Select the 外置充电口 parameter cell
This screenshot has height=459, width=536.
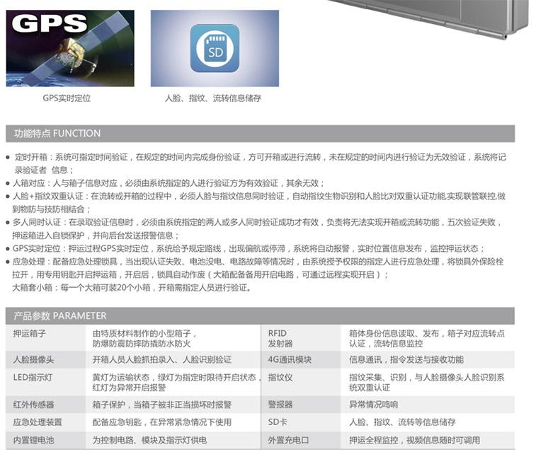click(x=288, y=440)
